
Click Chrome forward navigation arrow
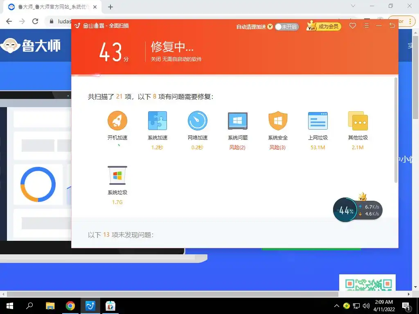click(22, 21)
